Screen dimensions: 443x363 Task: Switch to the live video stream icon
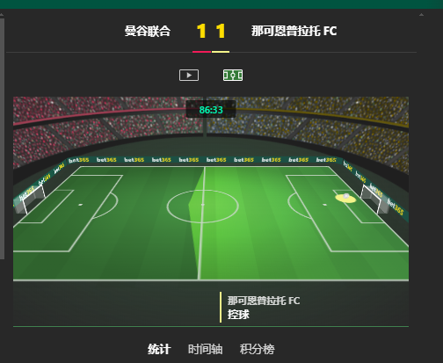[x=189, y=76]
